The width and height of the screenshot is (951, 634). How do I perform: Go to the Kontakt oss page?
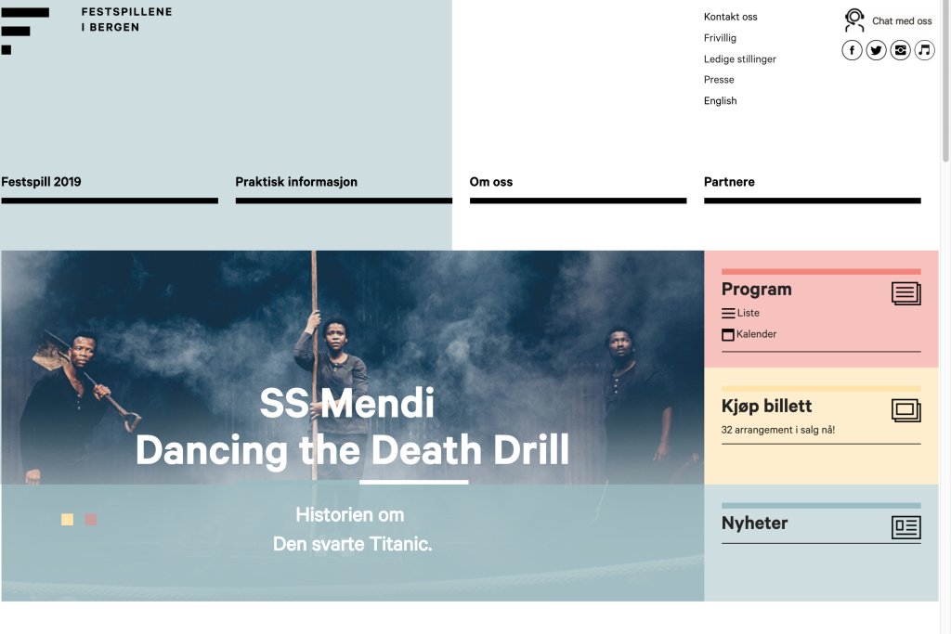tap(730, 17)
